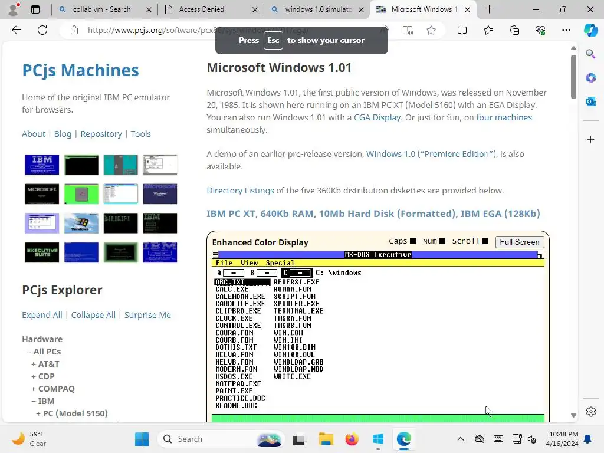Image resolution: width=604 pixels, height=453 pixels.
Task: Launch Firefox from the taskbar
Action: tap(352, 439)
